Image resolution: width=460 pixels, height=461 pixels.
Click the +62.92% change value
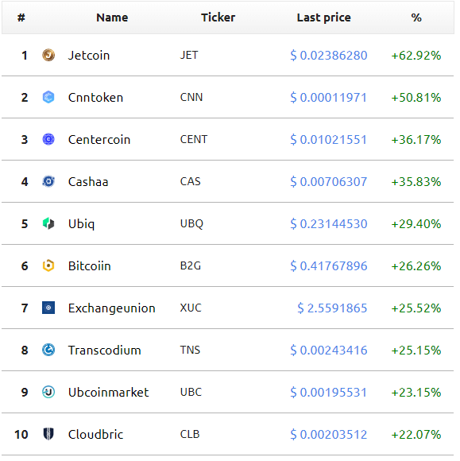pos(416,56)
